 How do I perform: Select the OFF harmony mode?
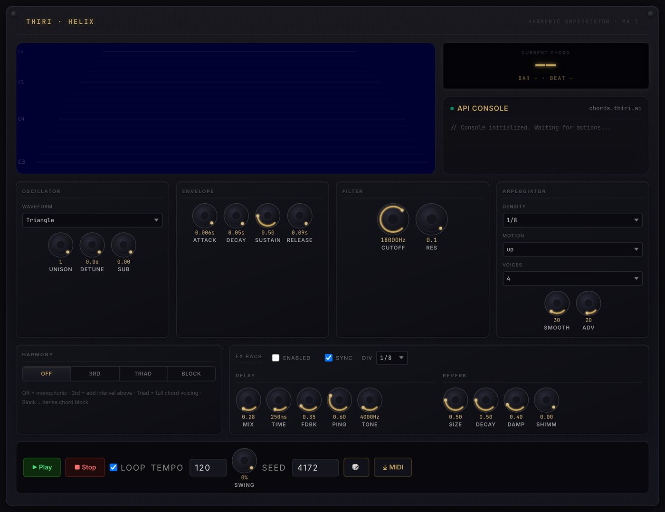(x=47, y=374)
